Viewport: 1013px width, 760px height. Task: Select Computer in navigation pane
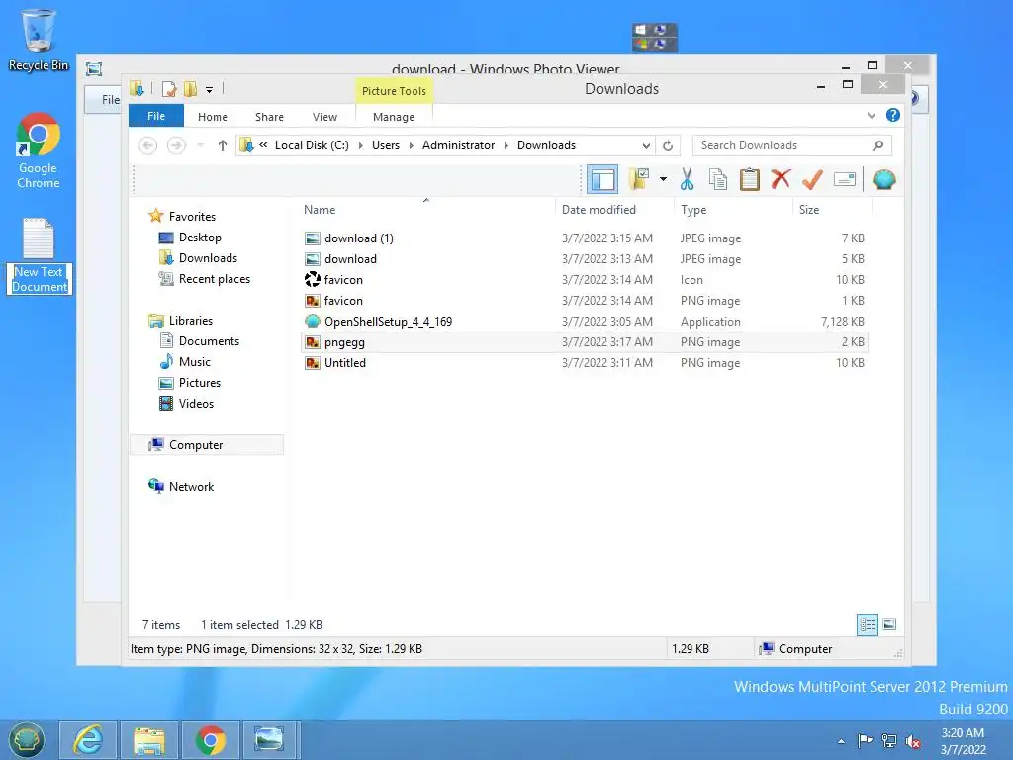tap(195, 445)
